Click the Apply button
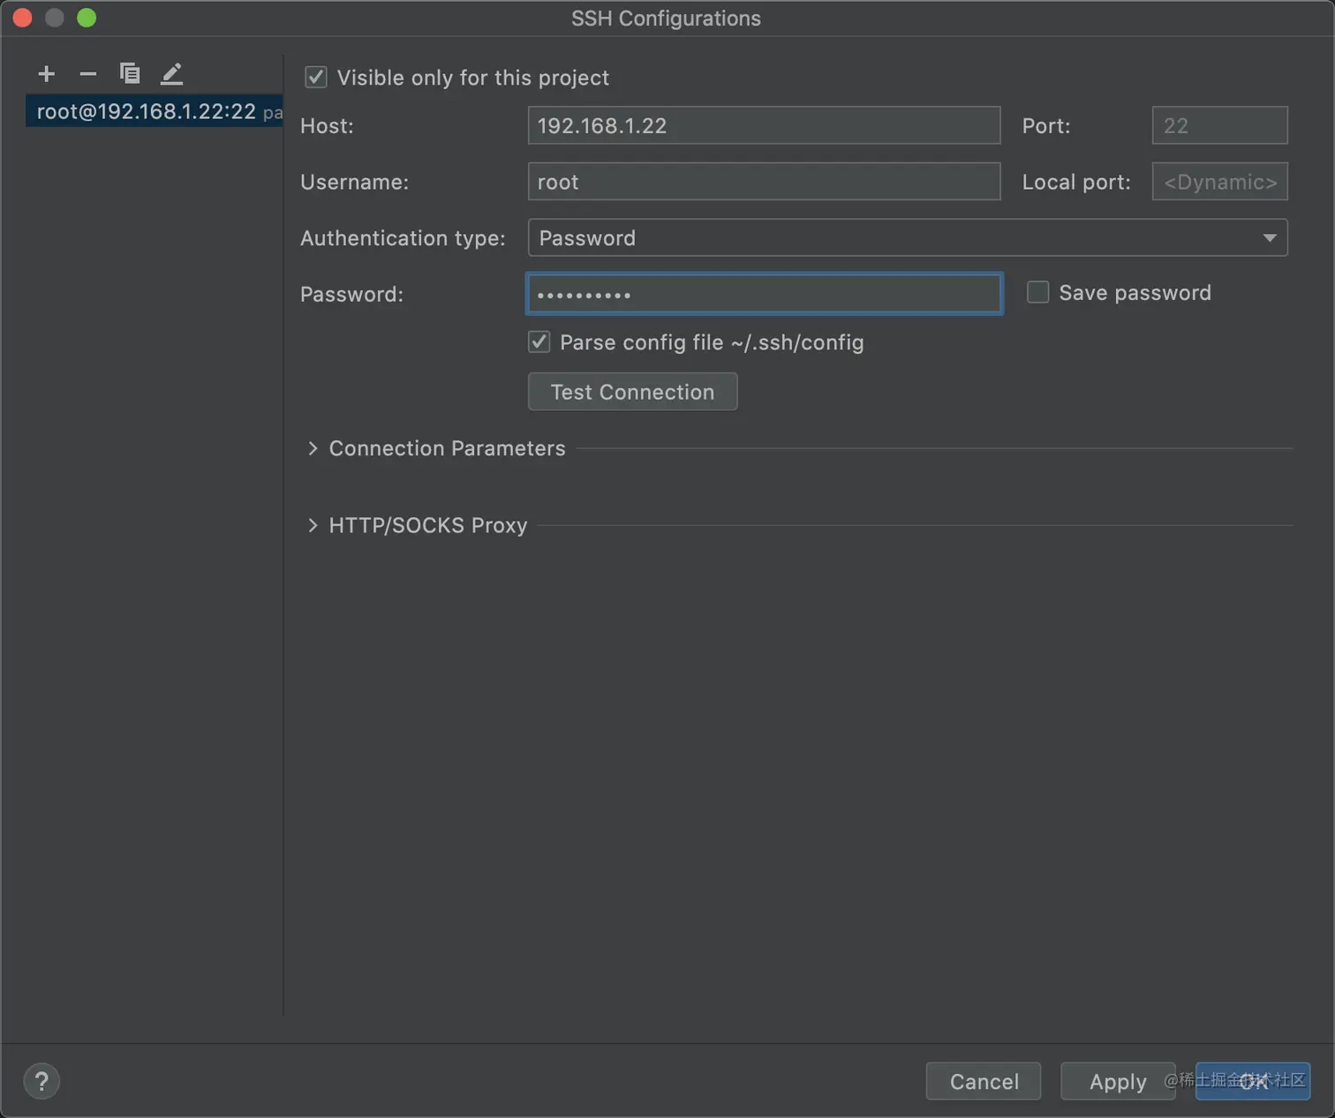The image size is (1335, 1118). point(1118,1081)
